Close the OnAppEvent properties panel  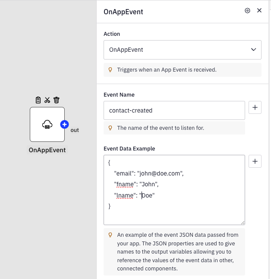click(x=259, y=11)
